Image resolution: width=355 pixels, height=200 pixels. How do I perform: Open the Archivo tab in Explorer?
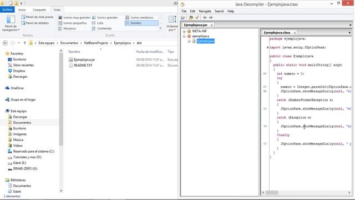(7, 9)
